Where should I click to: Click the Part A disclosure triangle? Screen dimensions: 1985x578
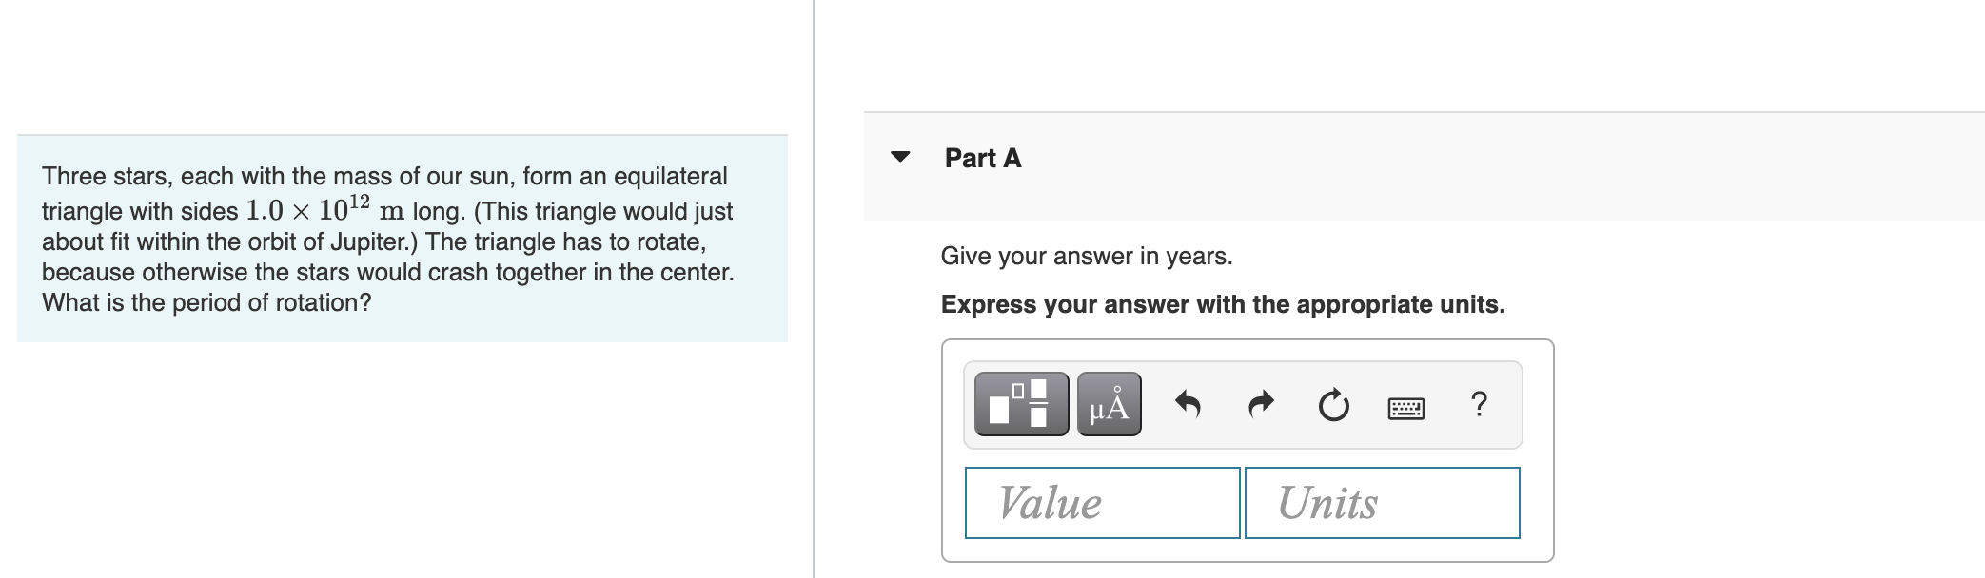tap(901, 158)
